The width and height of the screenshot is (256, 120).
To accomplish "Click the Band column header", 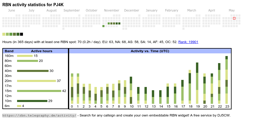I will (x=9, y=51).
